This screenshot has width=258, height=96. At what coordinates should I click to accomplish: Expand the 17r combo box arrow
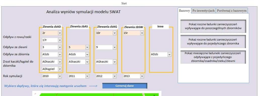coord(60,40)
